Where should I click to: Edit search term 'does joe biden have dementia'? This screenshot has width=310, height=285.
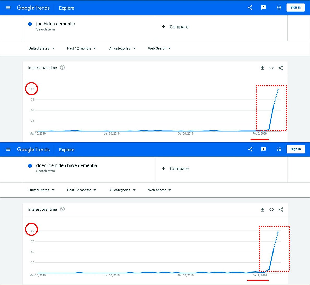(67, 165)
